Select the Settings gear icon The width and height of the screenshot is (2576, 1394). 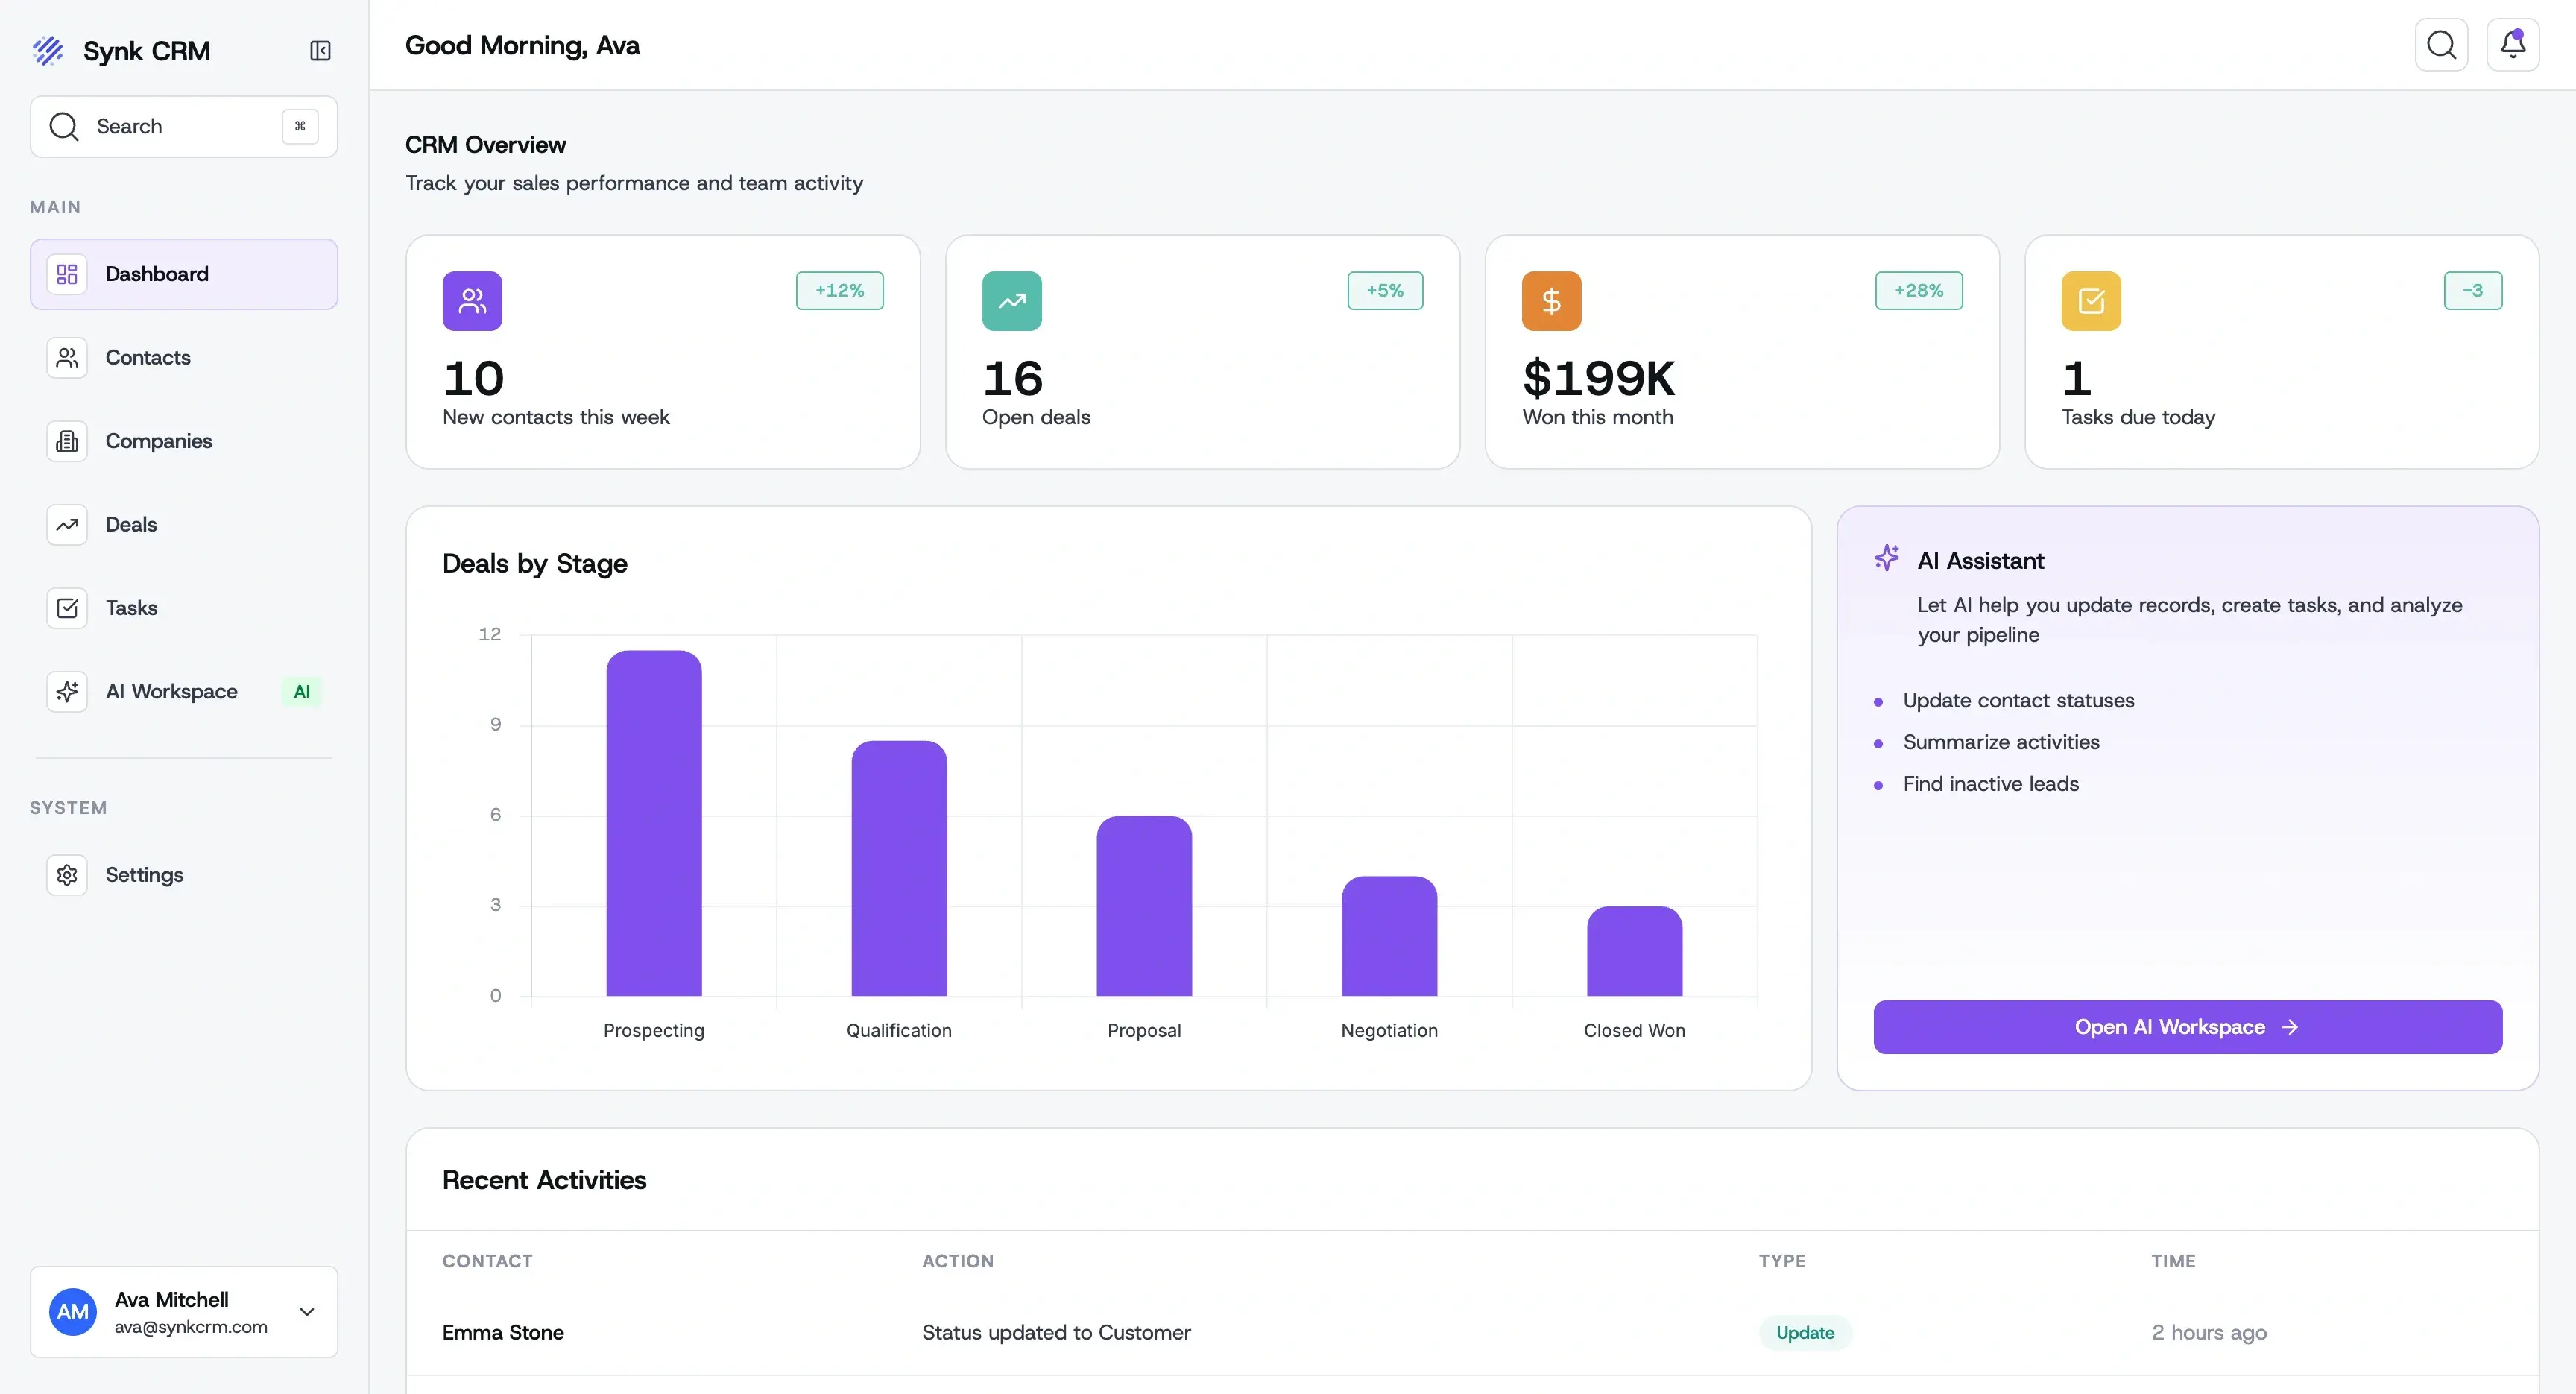(x=66, y=874)
